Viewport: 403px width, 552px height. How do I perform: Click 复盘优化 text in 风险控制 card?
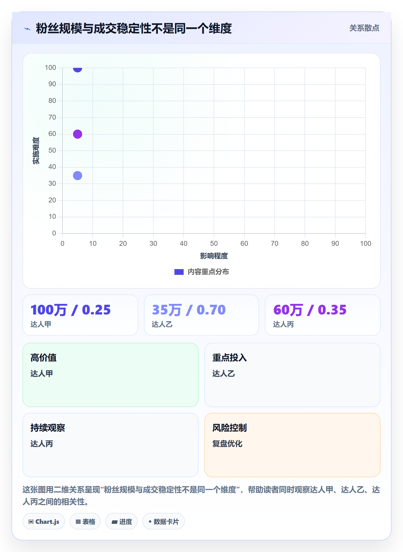tap(227, 444)
